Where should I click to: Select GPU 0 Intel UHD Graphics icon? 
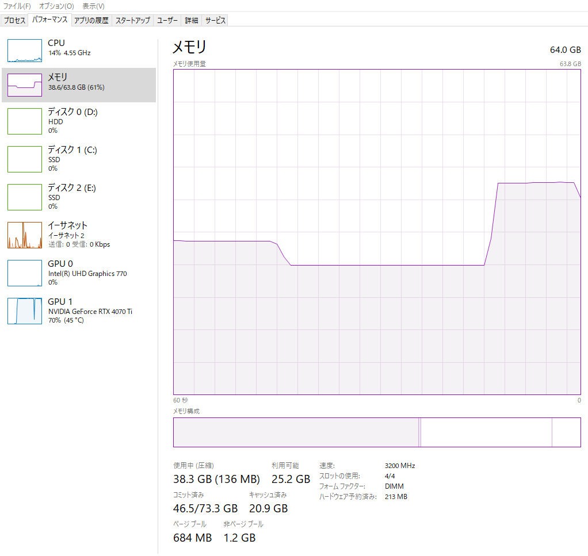pyautogui.click(x=25, y=273)
